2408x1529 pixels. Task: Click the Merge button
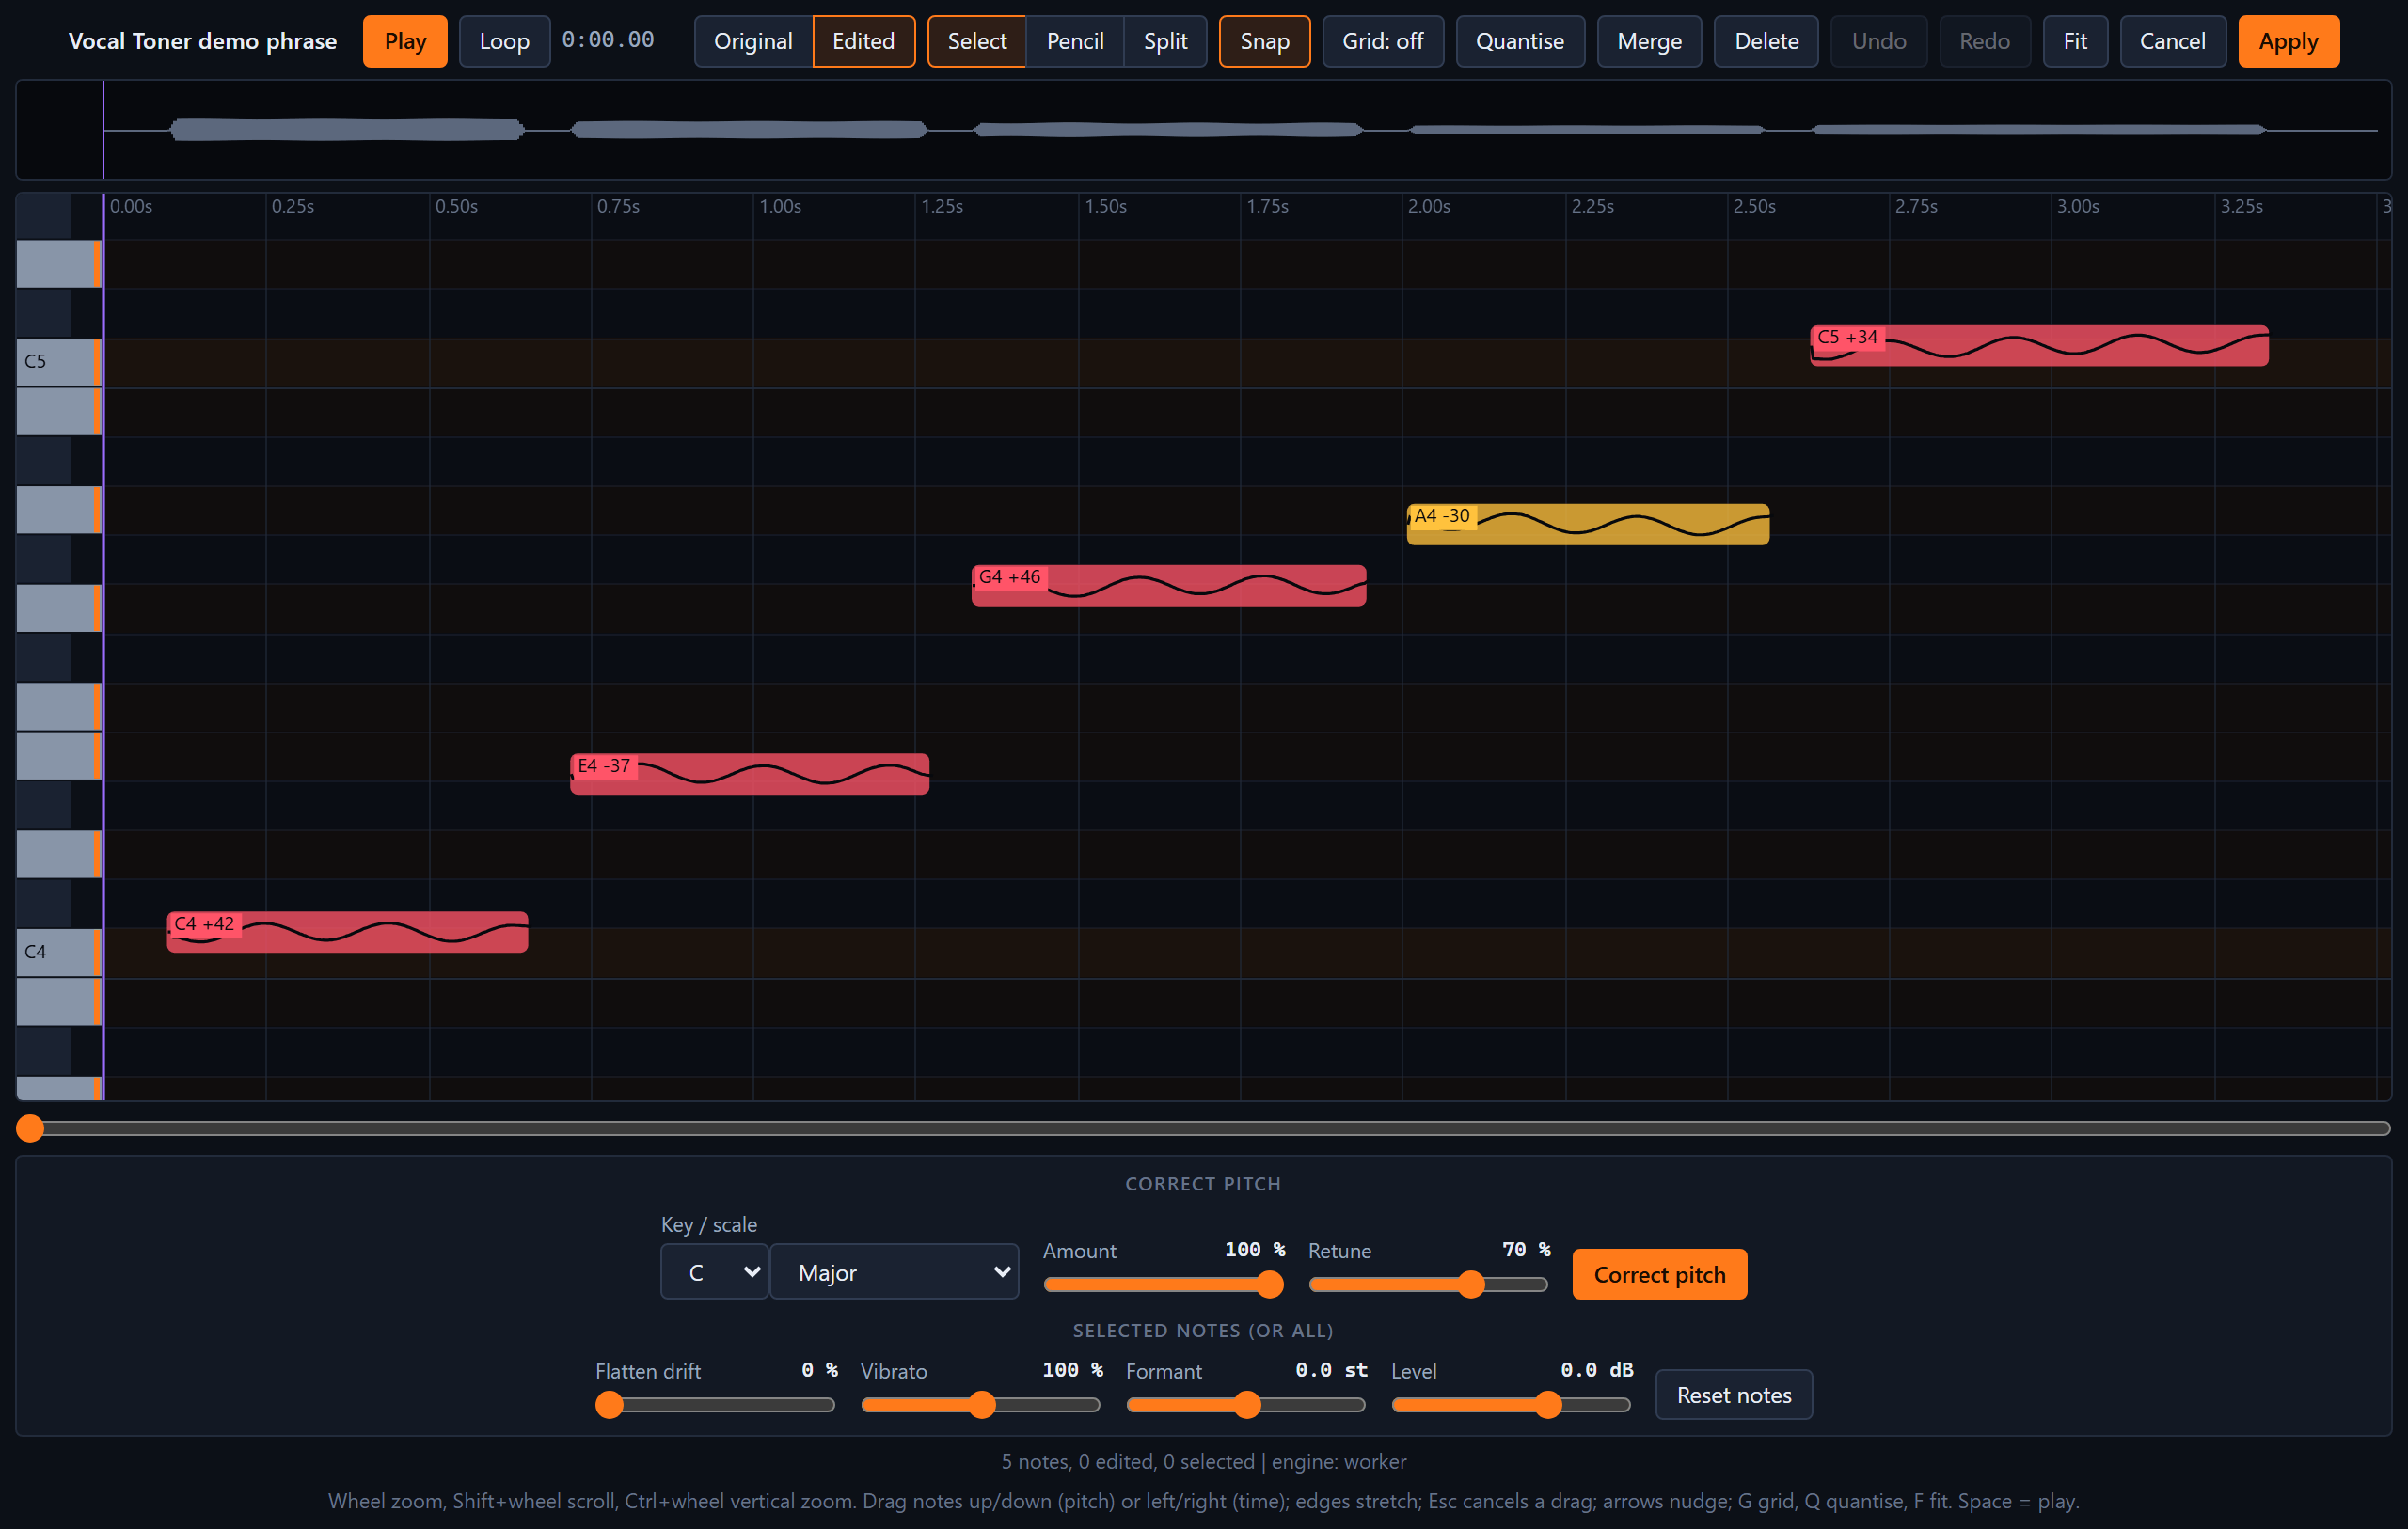pos(1649,41)
